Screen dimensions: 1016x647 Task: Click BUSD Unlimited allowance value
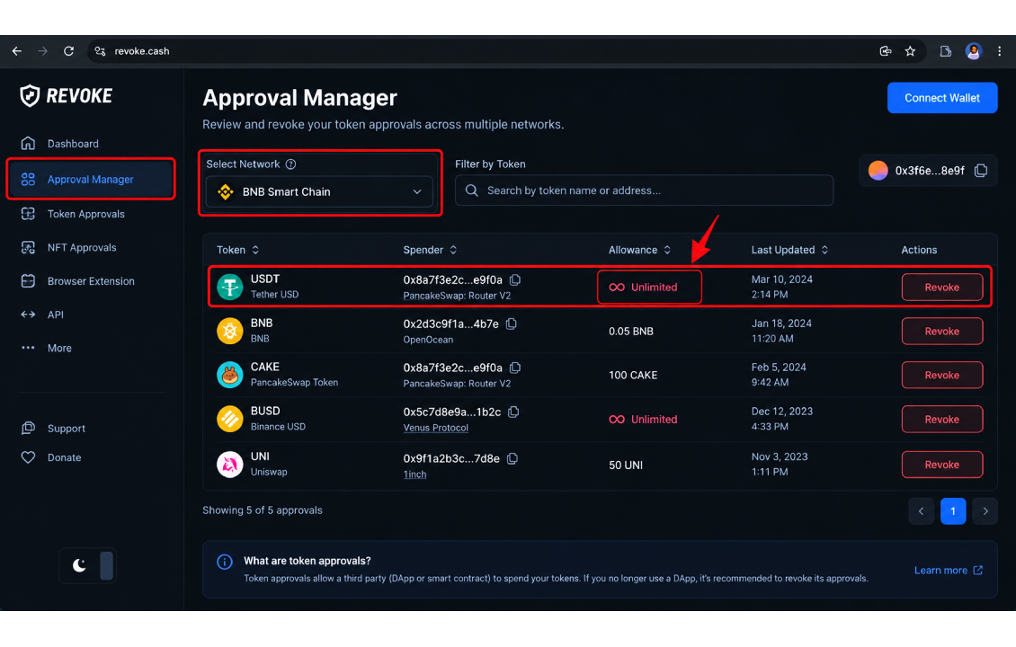(x=643, y=419)
